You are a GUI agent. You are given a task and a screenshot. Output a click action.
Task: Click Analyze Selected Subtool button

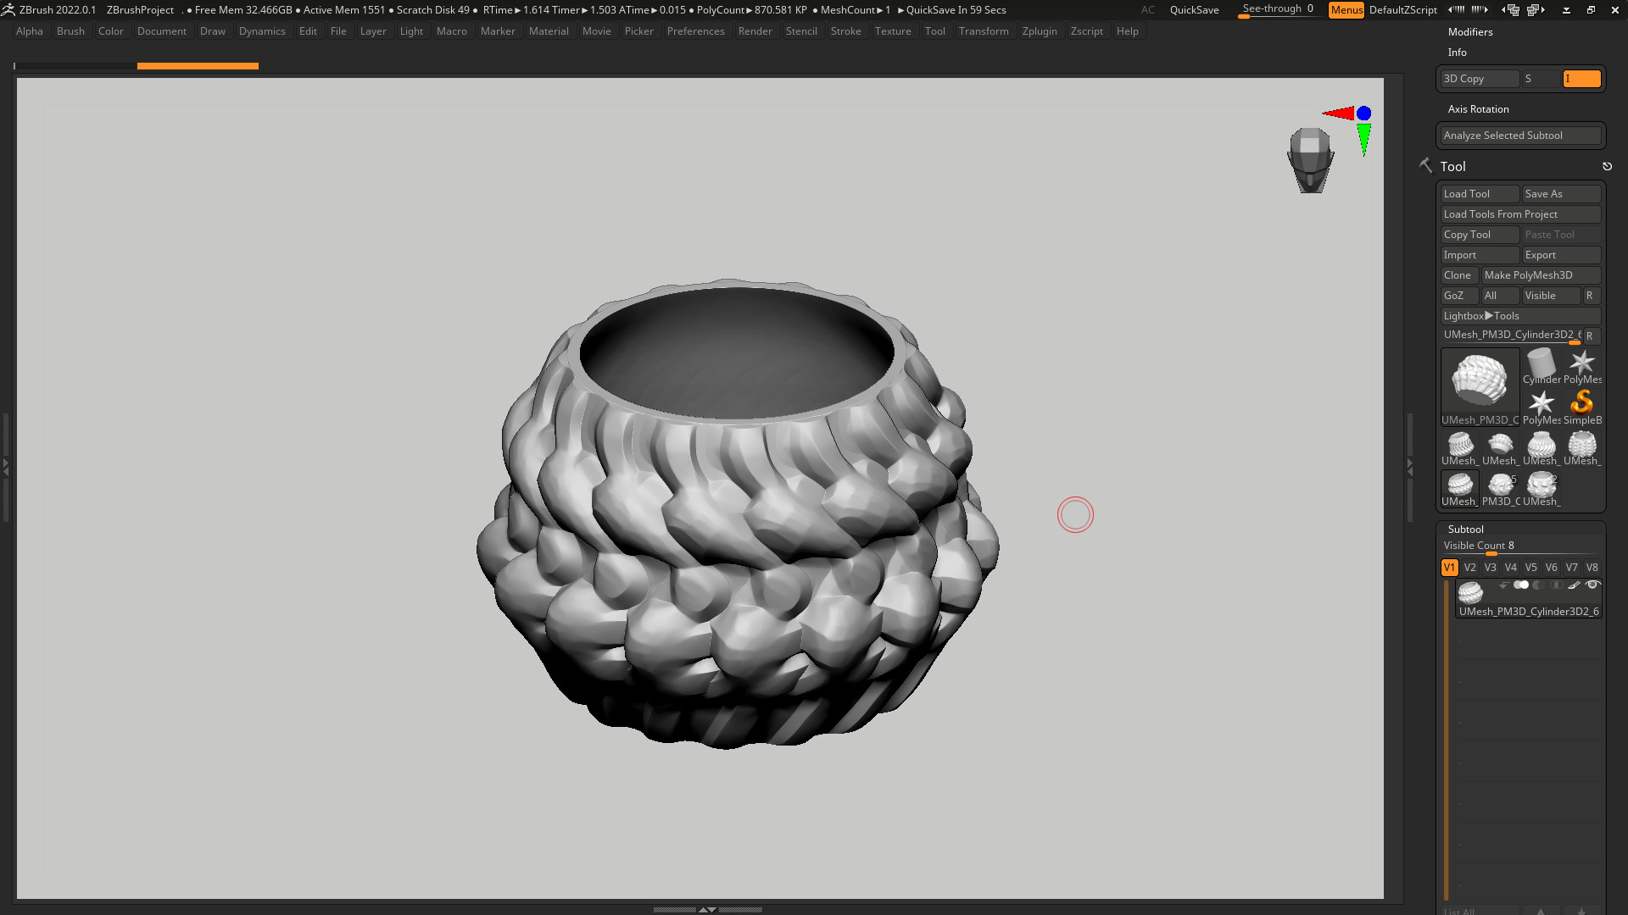1520,135
